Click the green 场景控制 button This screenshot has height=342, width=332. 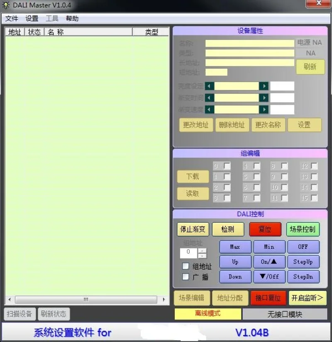303,229
